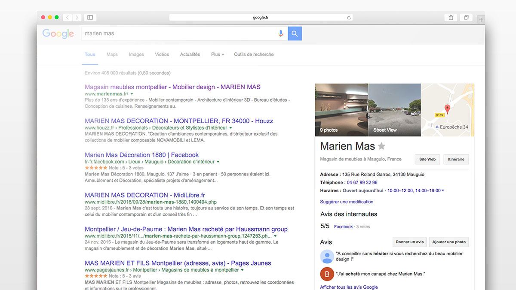Open the Safari share button

[x=451, y=18]
